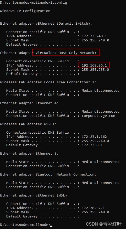Select the Wi-Fi IPv4 address 172.23.1.162
Viewport: 126px width, 229px height.
pos(94,137)
